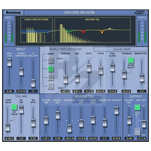Click the Input Gain fader

click(9, 62)
